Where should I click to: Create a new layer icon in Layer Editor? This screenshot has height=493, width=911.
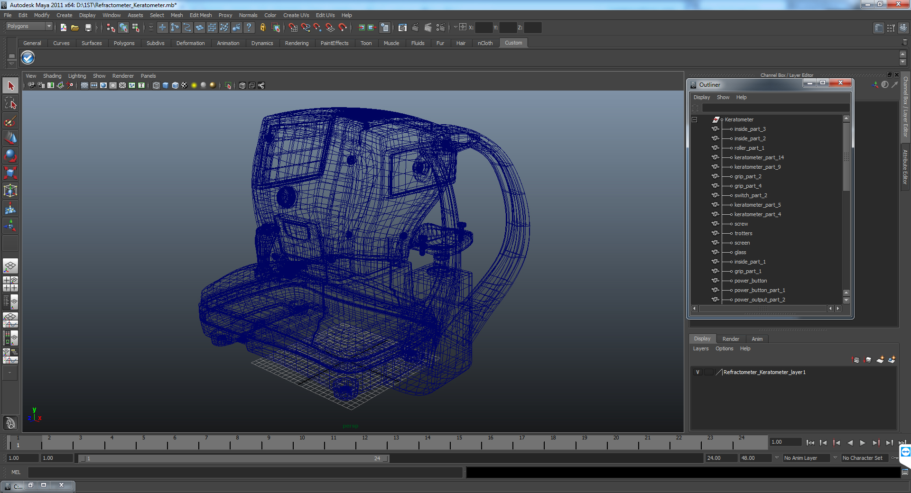tap(880, 360)
